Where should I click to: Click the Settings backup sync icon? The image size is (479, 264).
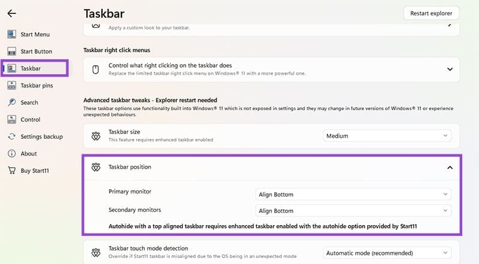11,136
